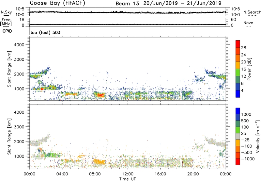Click the "12:00" time tick label
This screenshot has height=181, width=261.
128,174
